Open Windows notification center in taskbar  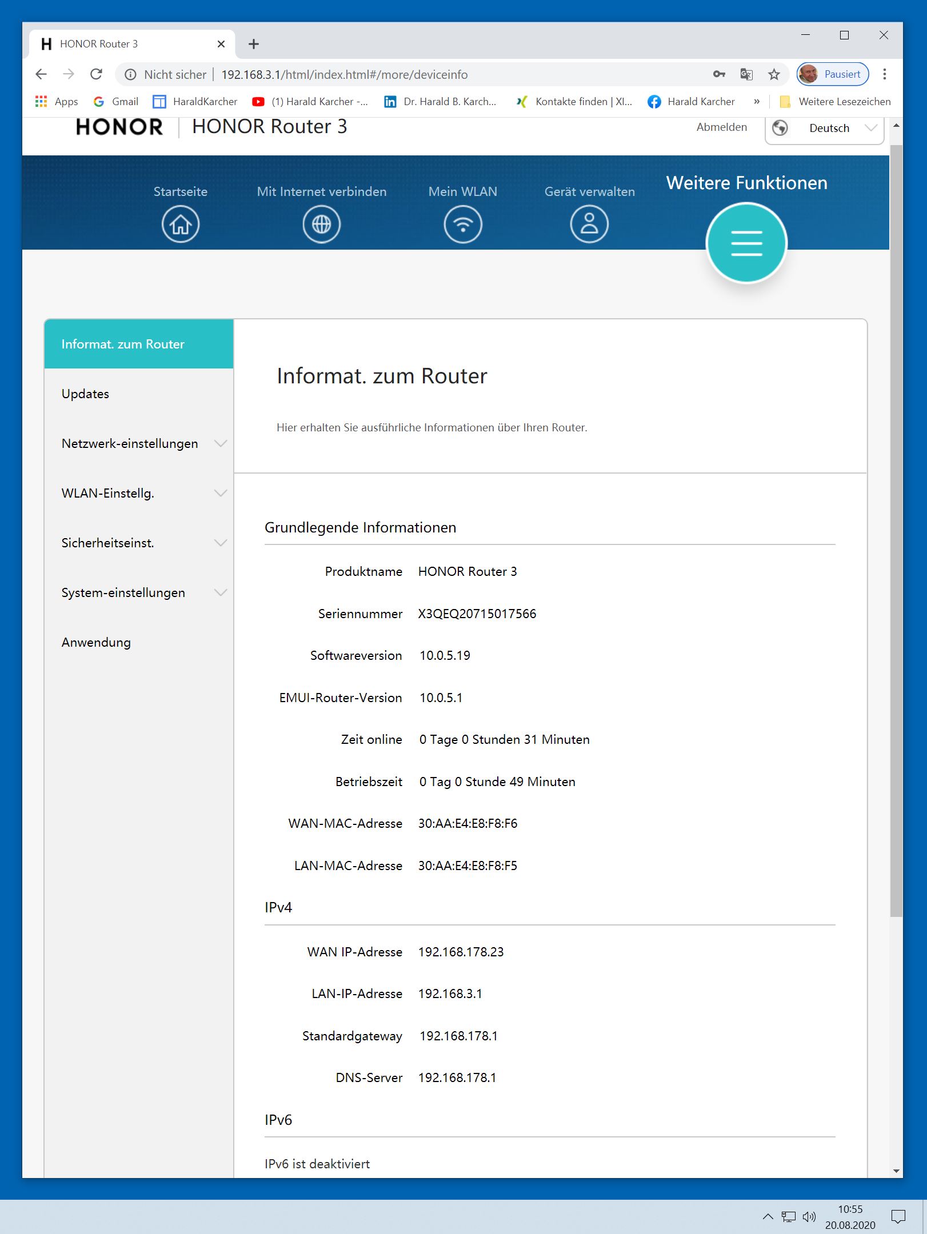click(898, 1217)
